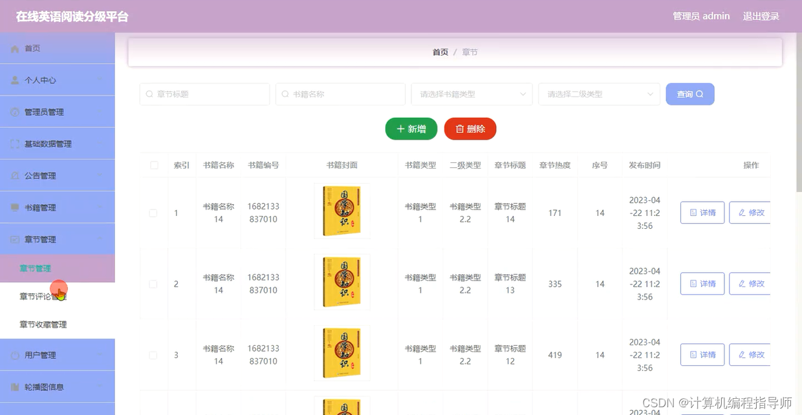The height and width of the screenshot is (415, 802).
Task: Select the 章节管理 submenu item
Action: 57,268
